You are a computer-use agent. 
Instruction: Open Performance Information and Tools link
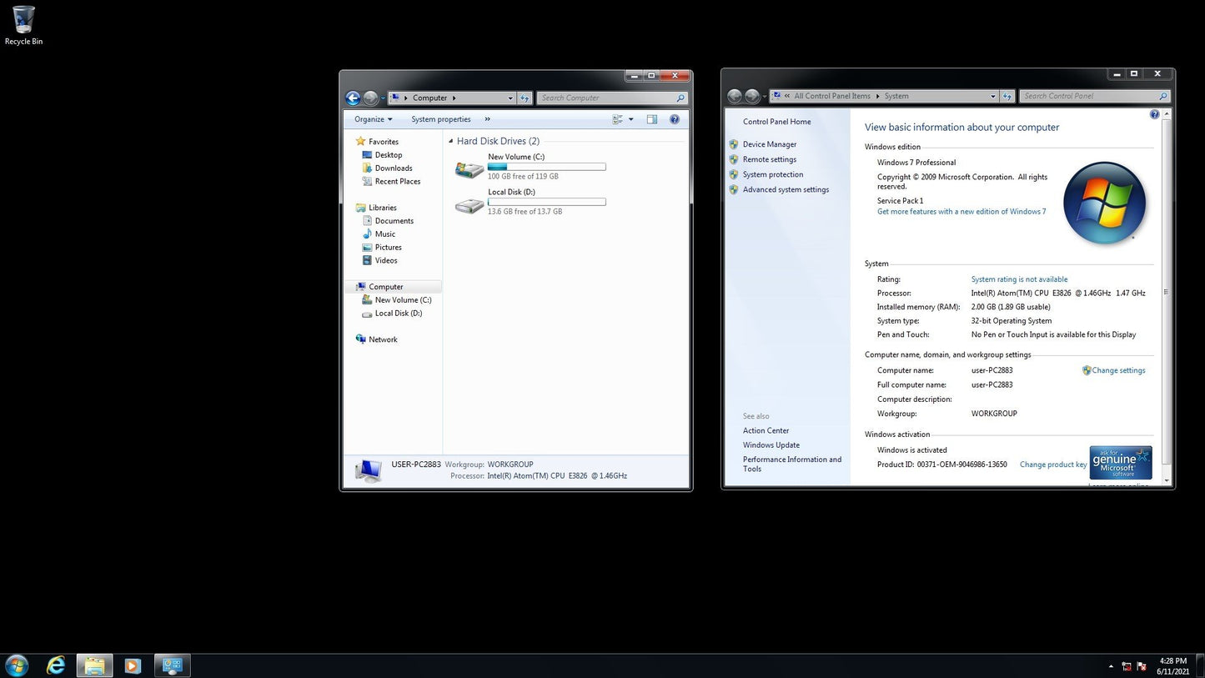pyautogui.click(x=792, y=464)
